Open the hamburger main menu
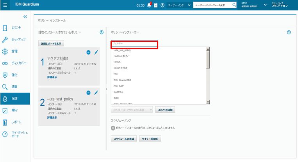The height and width of the screenshot is (162, 298). [5, 5]
